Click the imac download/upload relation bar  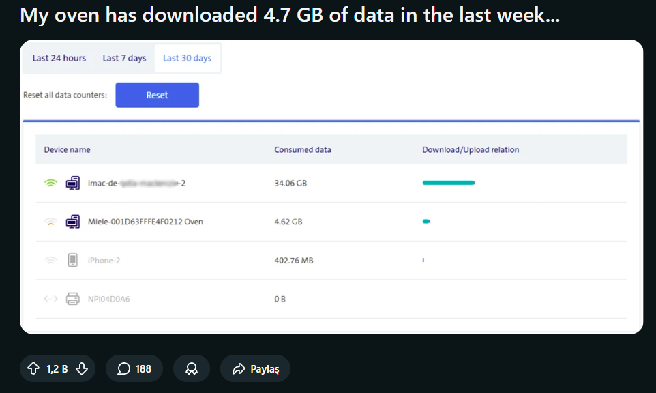click(448, 183)
